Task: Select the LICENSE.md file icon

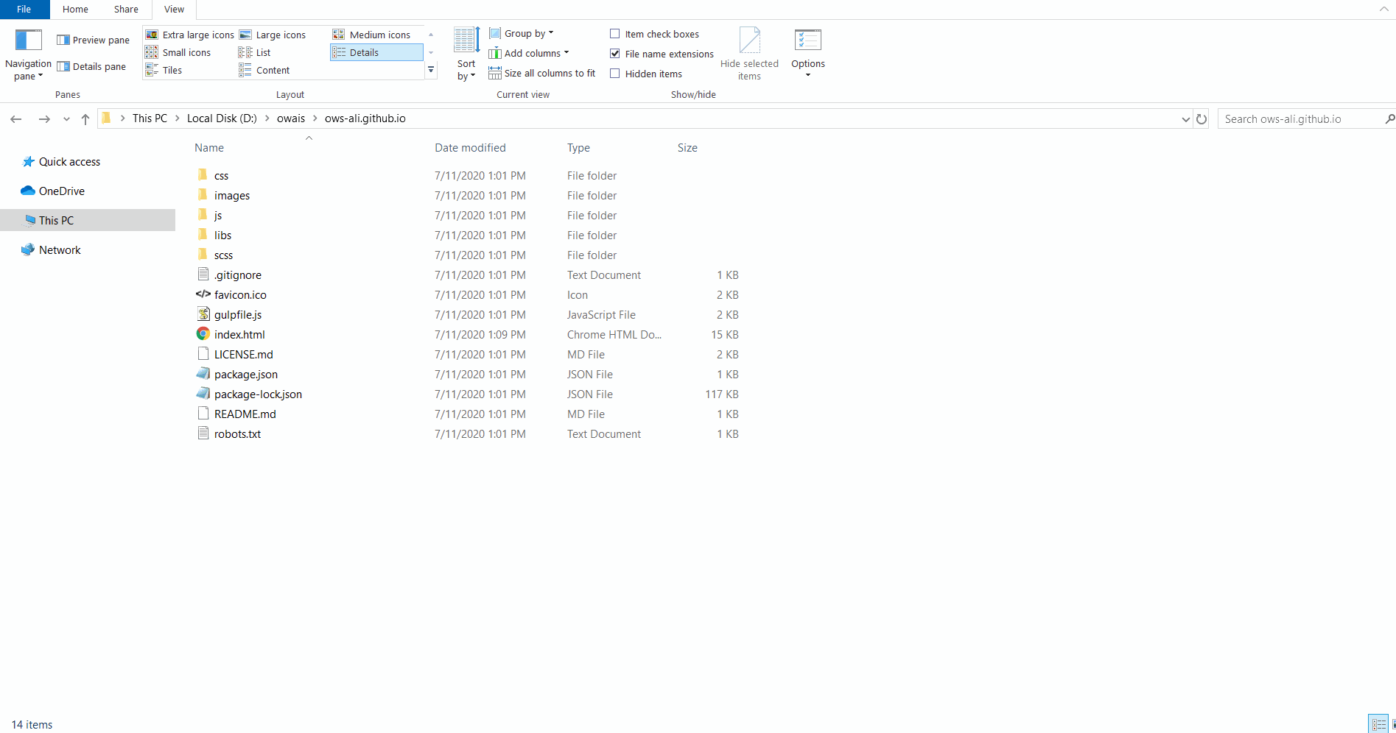Action: click(203, 354)
